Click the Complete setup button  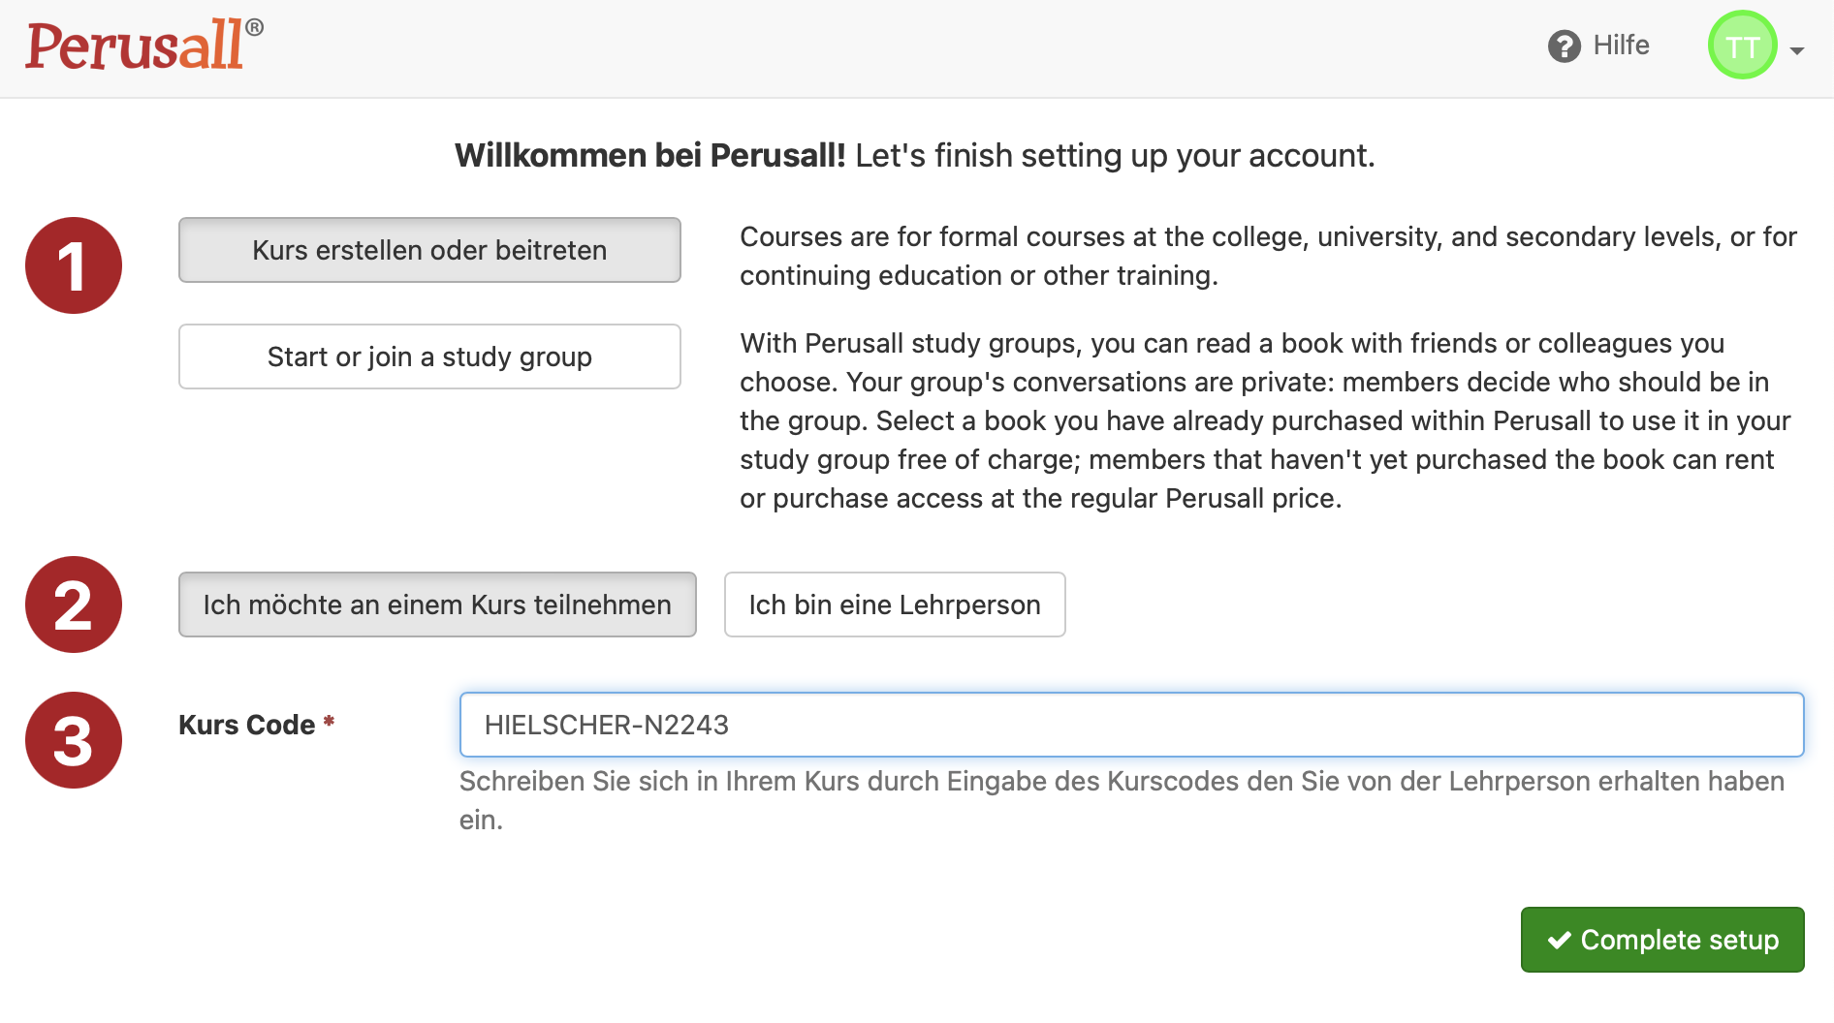(x=1662, y=940)
